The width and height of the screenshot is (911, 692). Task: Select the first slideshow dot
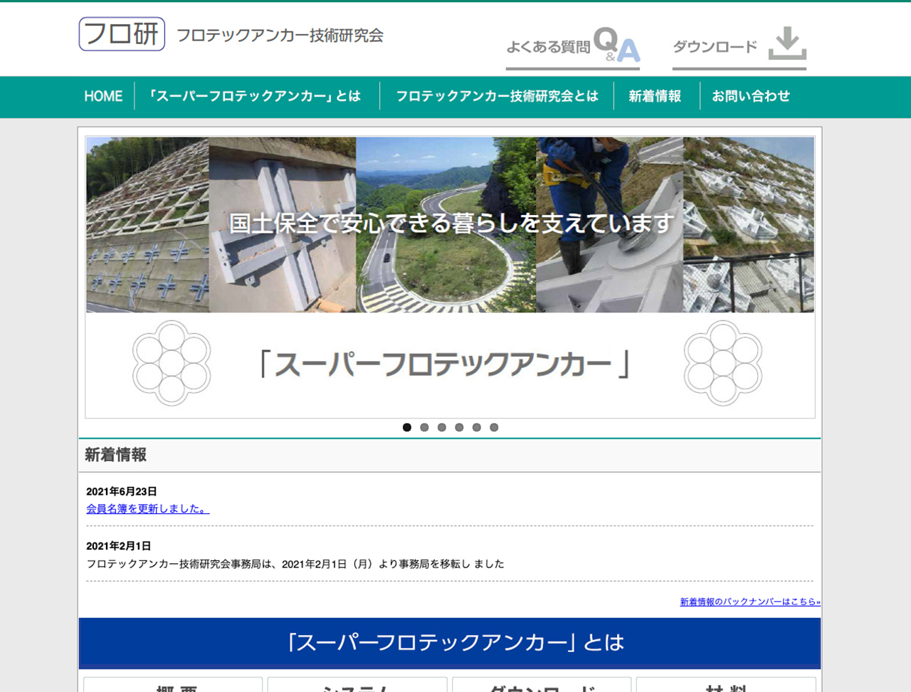point(407,427)
